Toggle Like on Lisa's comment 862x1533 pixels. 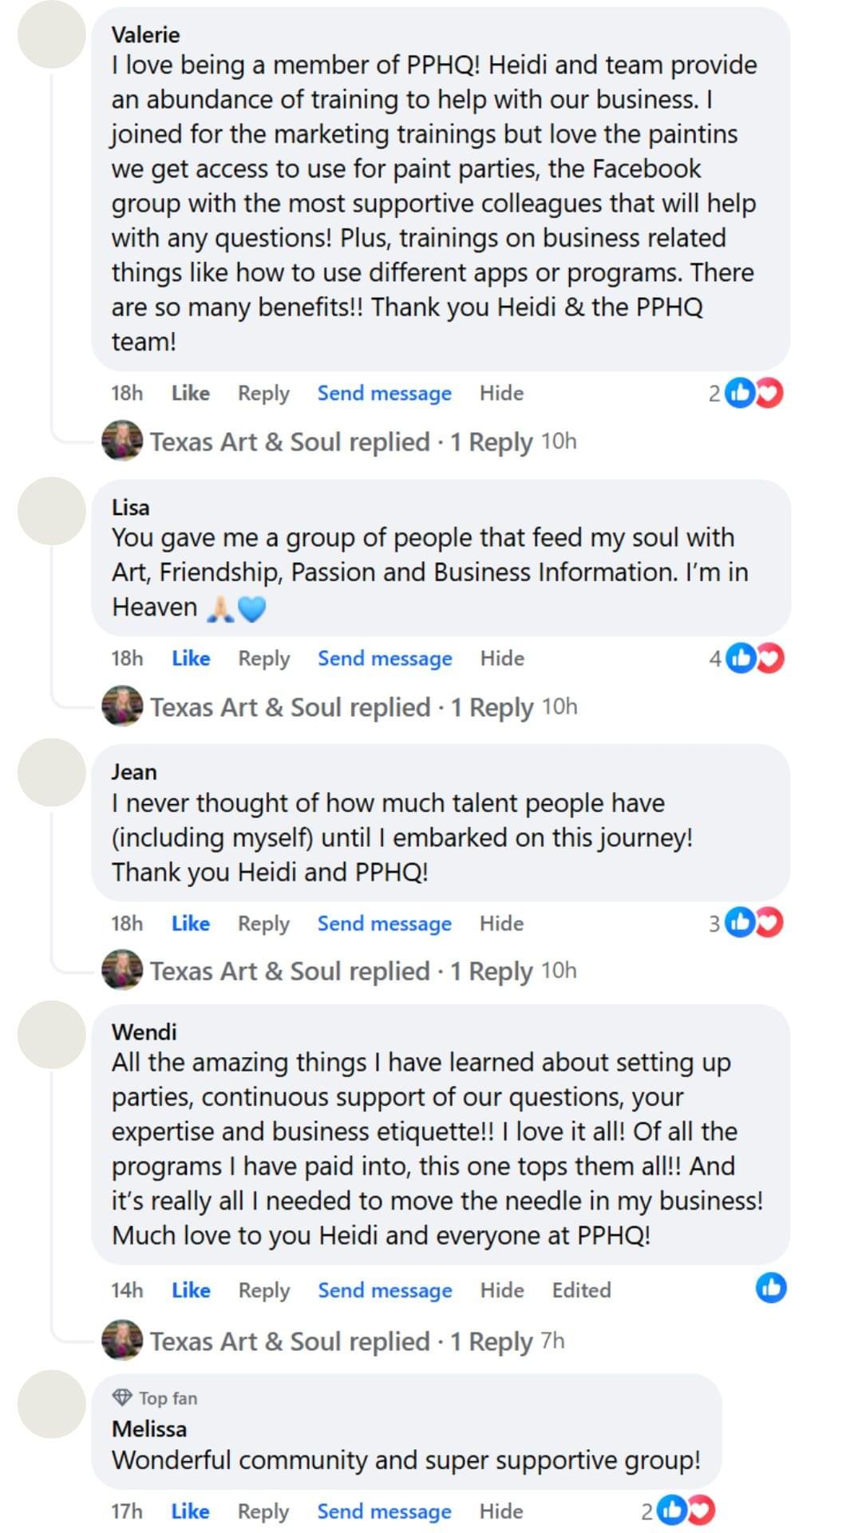coord(191,659)
